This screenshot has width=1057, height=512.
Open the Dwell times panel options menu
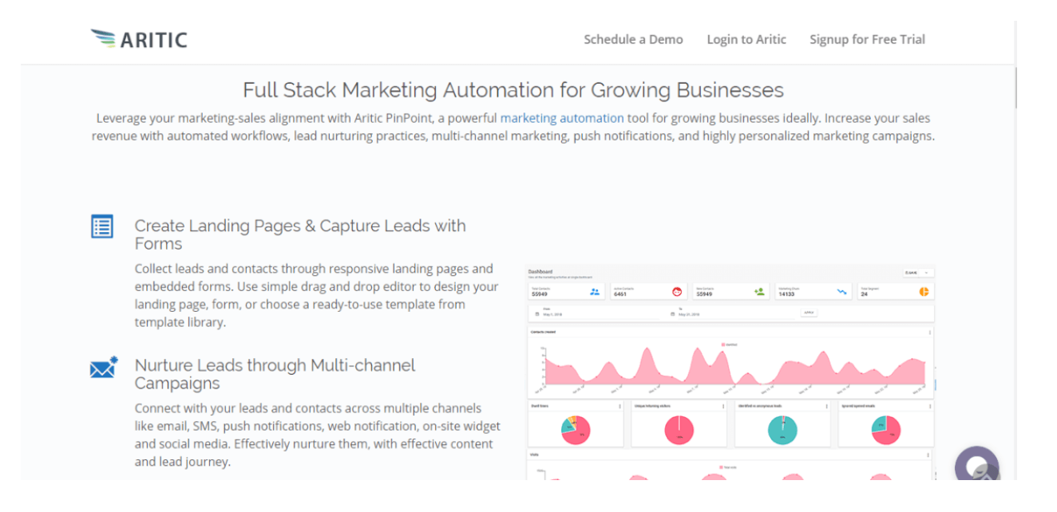point(620,405)
